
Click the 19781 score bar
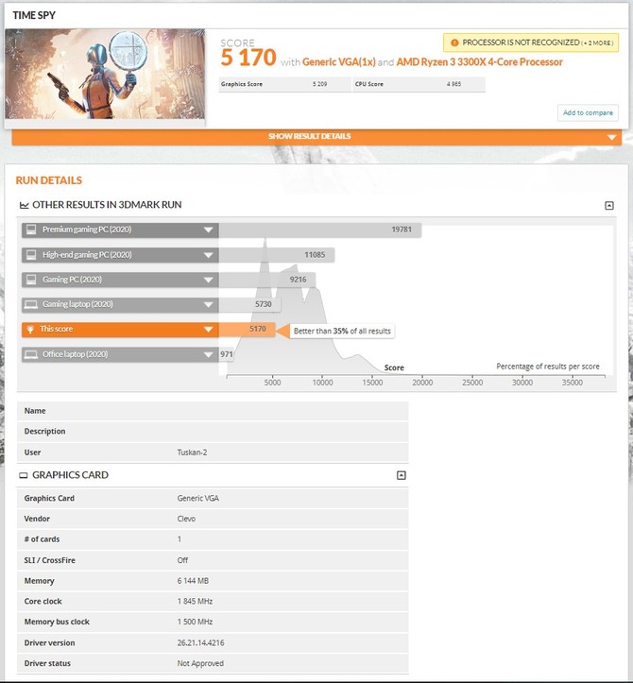pyautogui.click(x=319, y=230)
